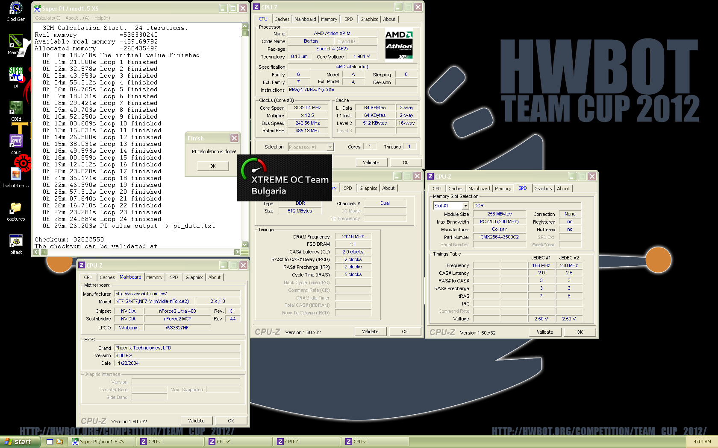Open Memory tab in top CPU-Z window
This screenshot has height=448, width=718.
(x=329, y=19)
